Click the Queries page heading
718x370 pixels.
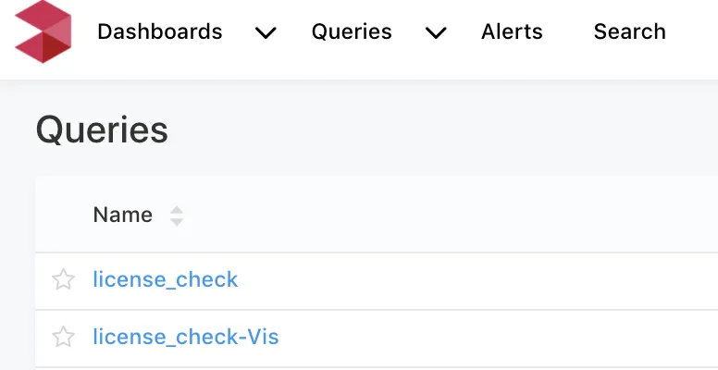tap(102, 130)
